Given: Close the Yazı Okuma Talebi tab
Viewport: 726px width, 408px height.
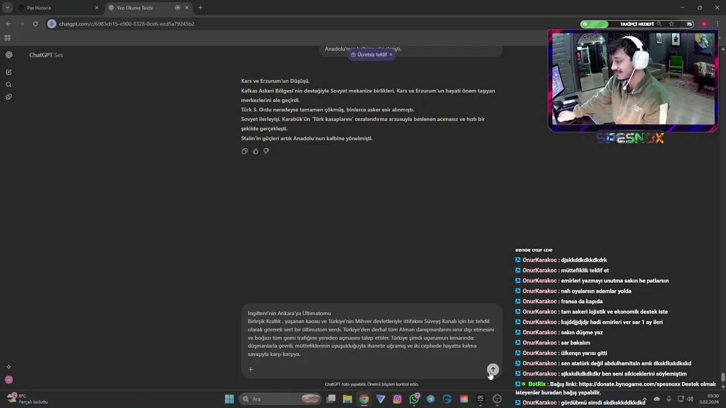Looking at the screenshot, I should (187, 8).
